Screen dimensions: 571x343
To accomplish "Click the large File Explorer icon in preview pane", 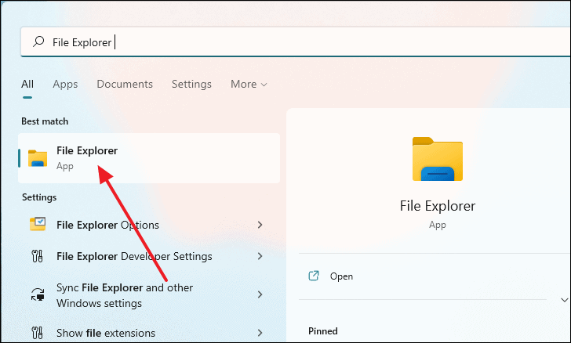I will click(x=438, y=159).
